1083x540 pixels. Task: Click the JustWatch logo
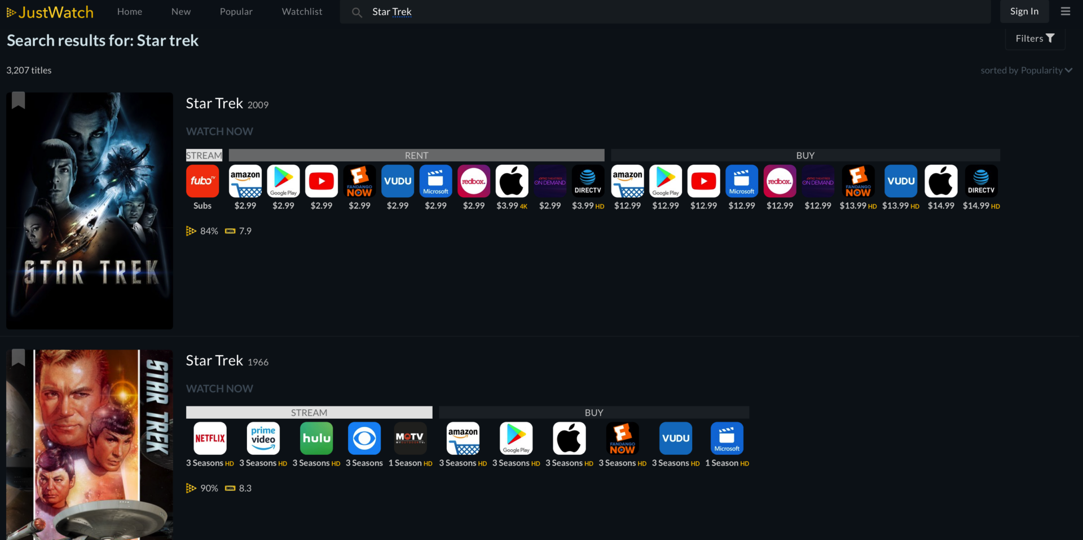pyautogui.click(x=50, y=12)
